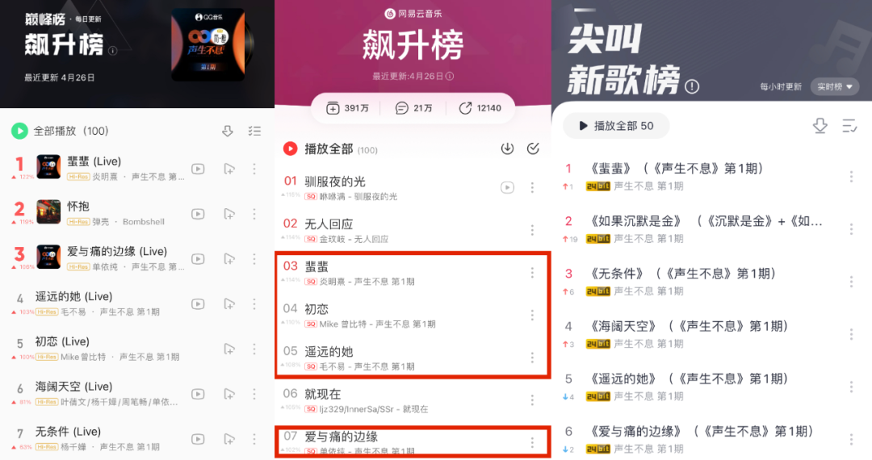The height and width of the screenshot is (460, 872).
Task: Download NetEase chart songs with the circle arrow
Action: pyautogui.click(x=507, y=148)
